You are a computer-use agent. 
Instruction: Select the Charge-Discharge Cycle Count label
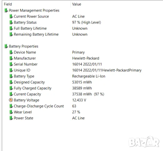(39, 106)
